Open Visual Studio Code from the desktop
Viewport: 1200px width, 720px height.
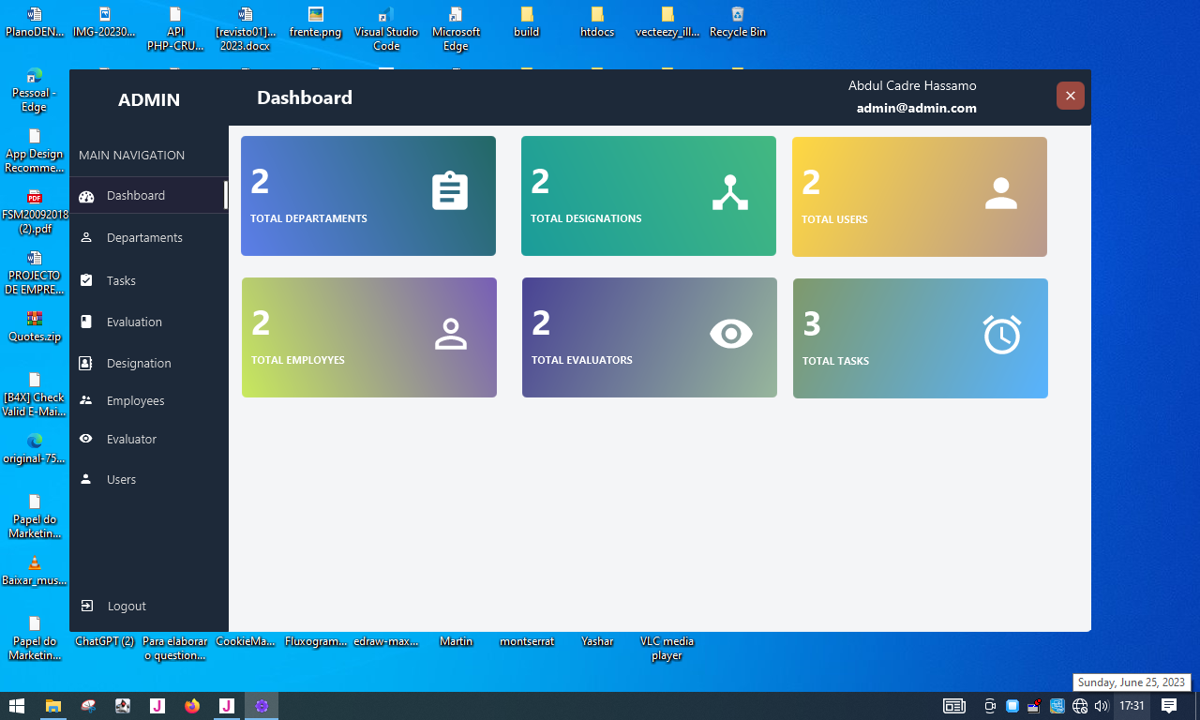385,21
